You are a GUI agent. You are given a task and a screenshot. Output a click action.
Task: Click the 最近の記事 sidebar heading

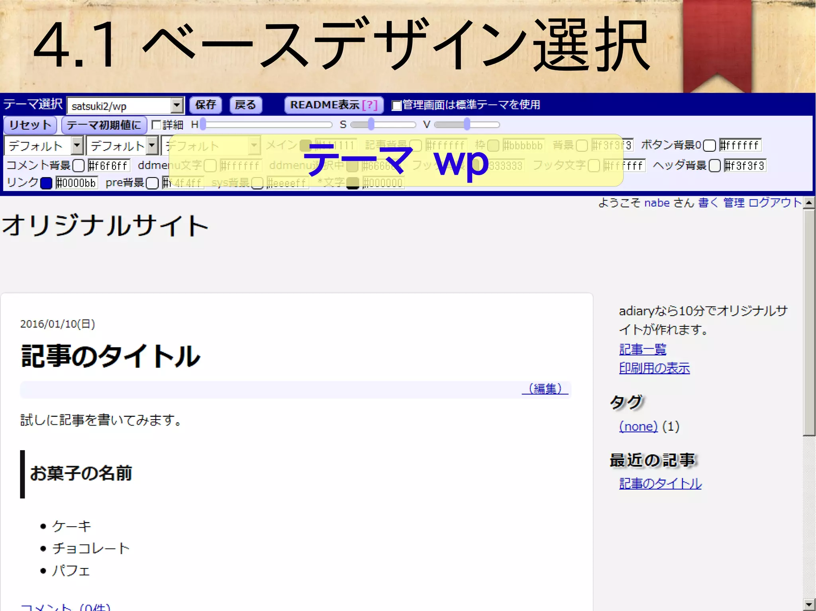653,460
